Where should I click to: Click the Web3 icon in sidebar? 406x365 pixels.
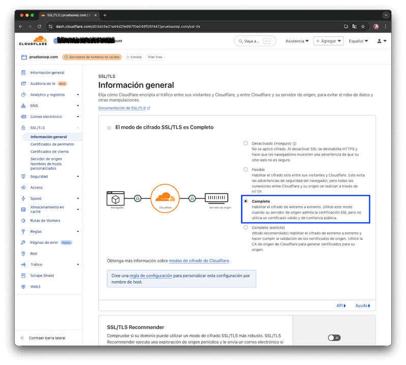click(x=23, y=287)
